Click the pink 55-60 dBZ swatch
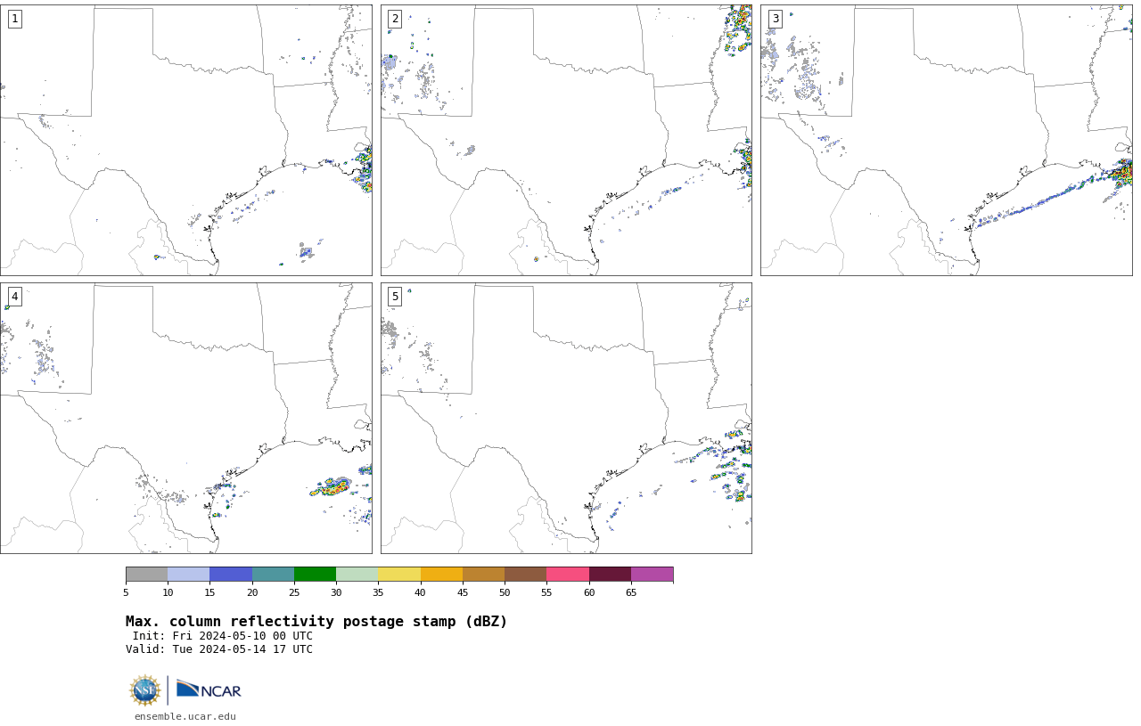The height and width of the screenshot is (726, 1141). click(x=568, y=574)
